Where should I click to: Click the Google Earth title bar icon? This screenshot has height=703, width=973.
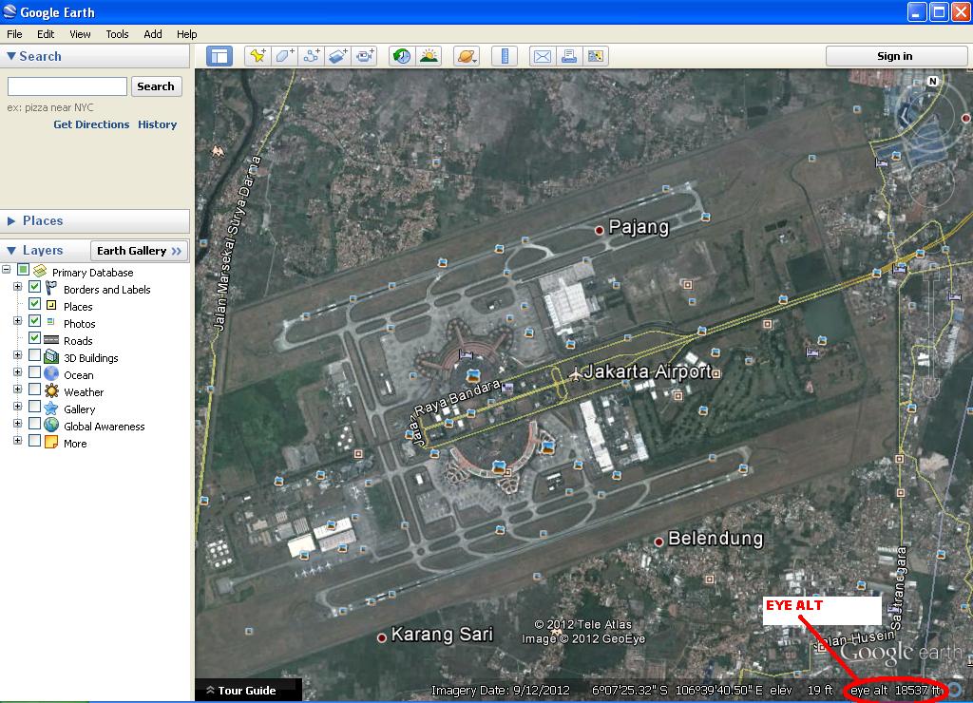tap(10, 11)
